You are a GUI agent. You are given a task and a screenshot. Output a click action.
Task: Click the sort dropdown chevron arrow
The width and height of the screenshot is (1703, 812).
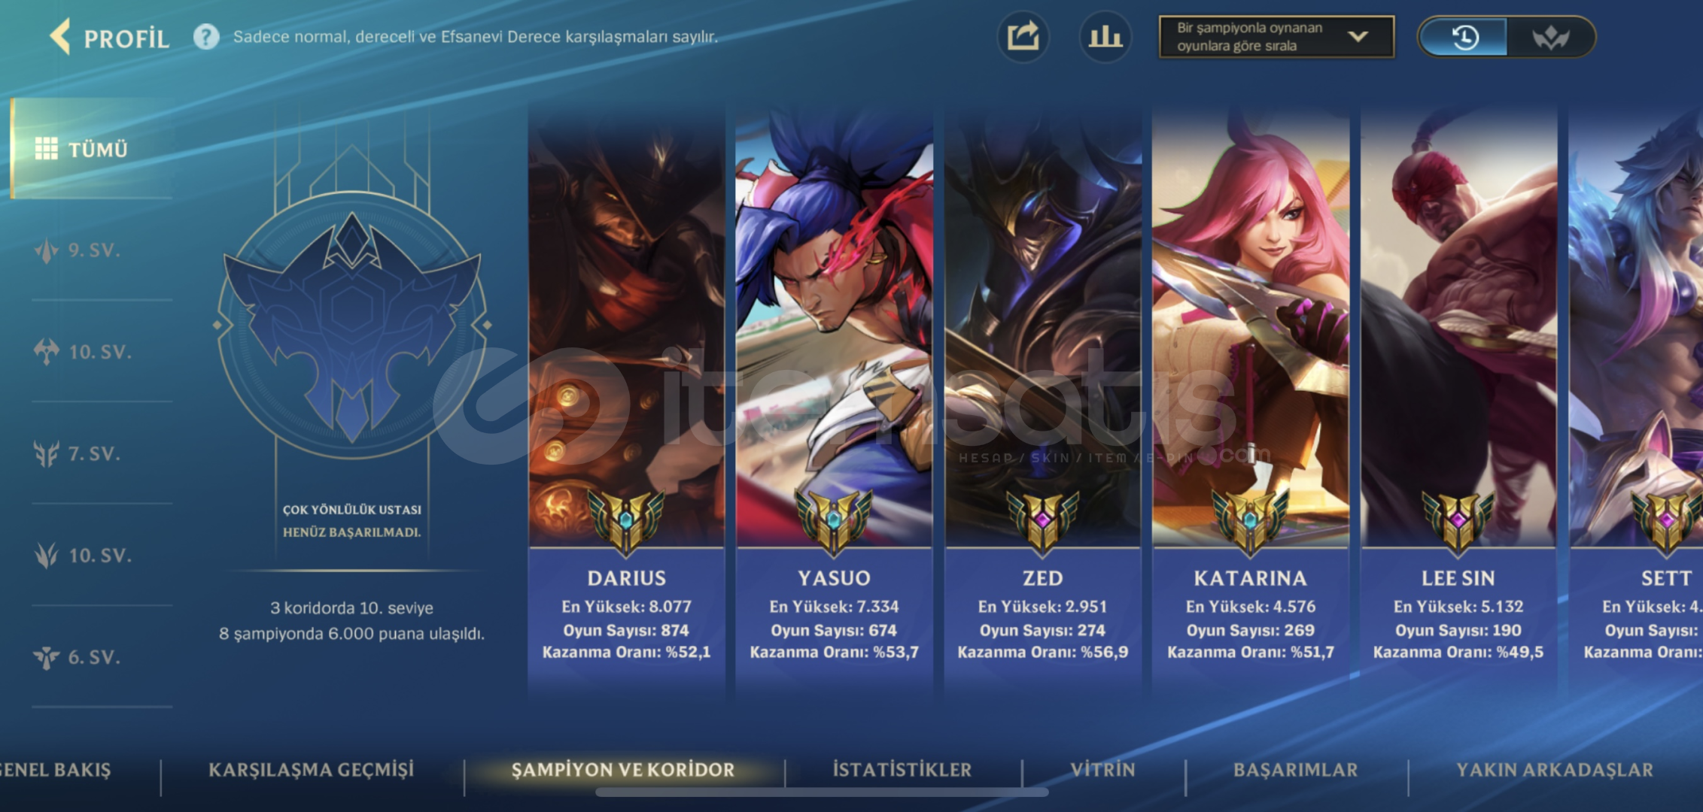click(1358, 36)
